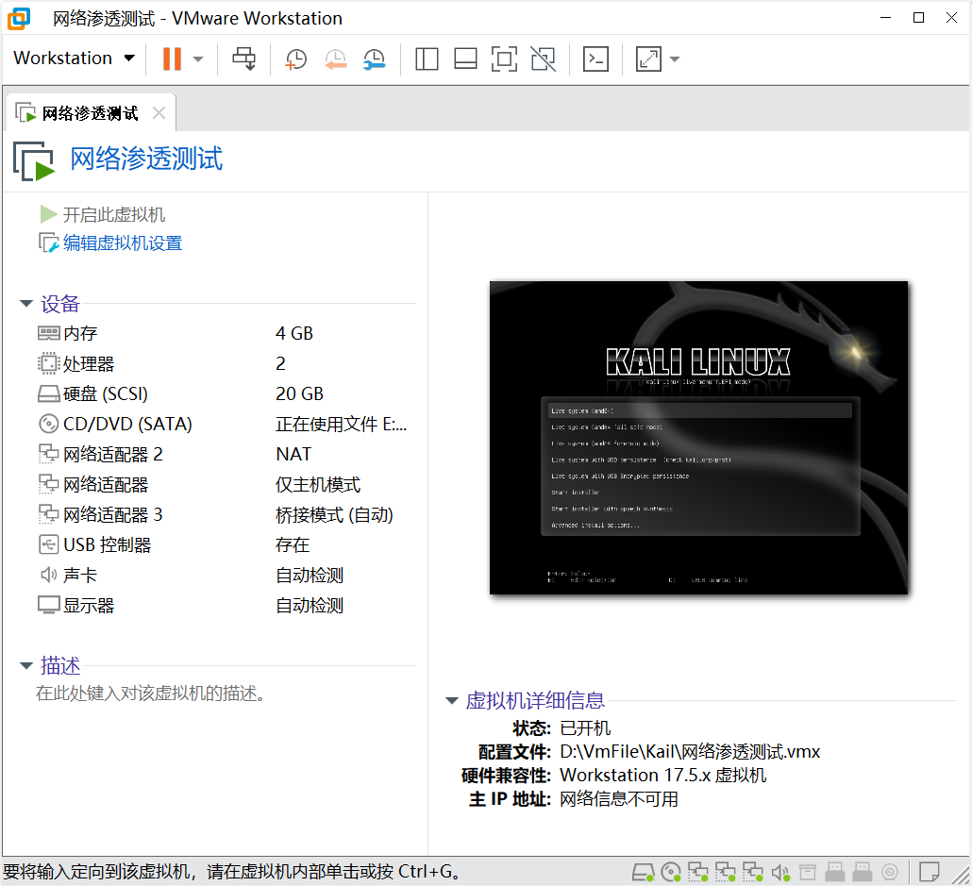Viewport: 972px width, 886px height.
Task: Minimize the VMware Workstation window
Action: pyautogui.click(x=885, y=17)
